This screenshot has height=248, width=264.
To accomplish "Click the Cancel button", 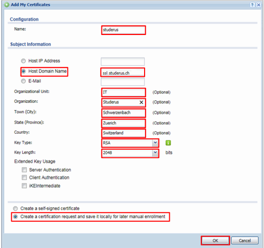I will coord(244,241).
